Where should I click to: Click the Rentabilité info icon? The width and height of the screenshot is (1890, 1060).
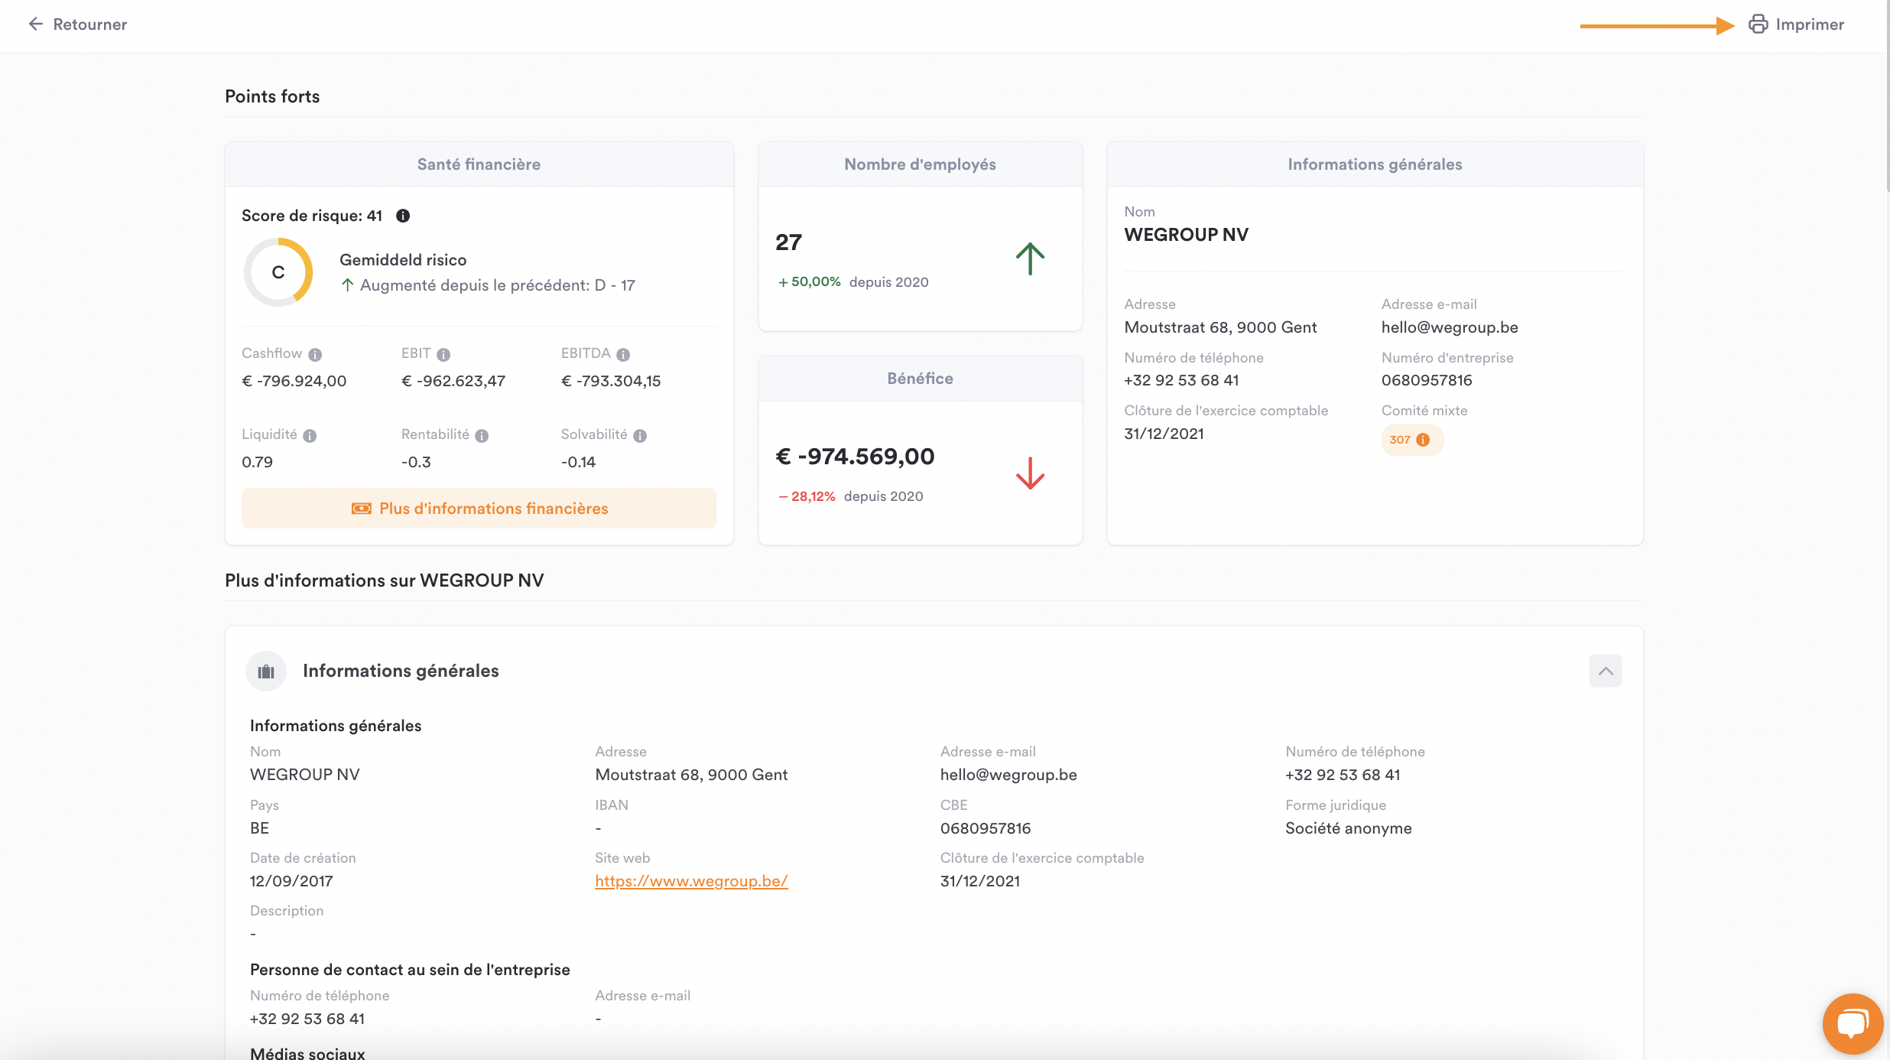point(482,435)
